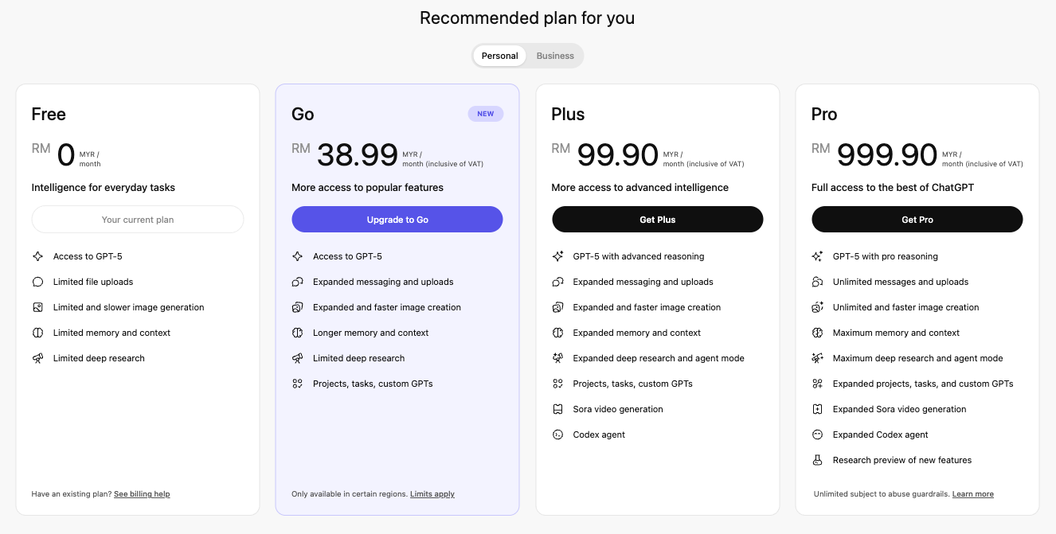Click the Maximum memory and context icon in Pro
Image resolution: width=1056 pixels, height=534 pixels.
(x=817, y=333)
